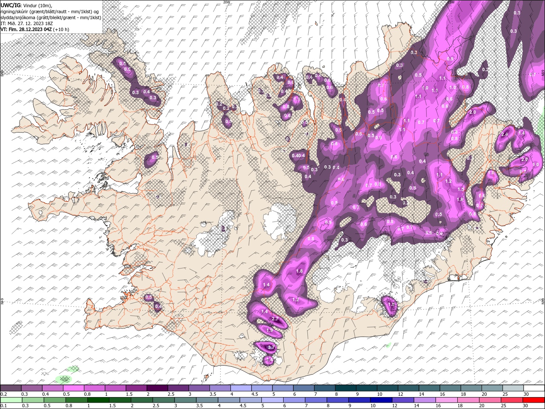This screenshot has height=409, width=545.
Task: Click the 3.7 snowfall value on the map
Action: pyautogui.click(x=271, y=348)
